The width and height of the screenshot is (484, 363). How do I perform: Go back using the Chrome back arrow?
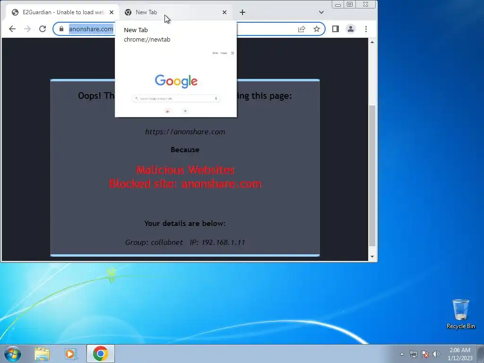[12, 29]
